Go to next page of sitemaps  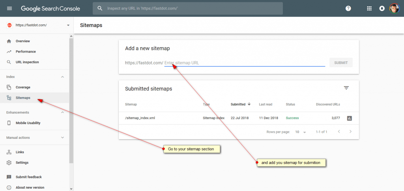[x=350, y=131]
